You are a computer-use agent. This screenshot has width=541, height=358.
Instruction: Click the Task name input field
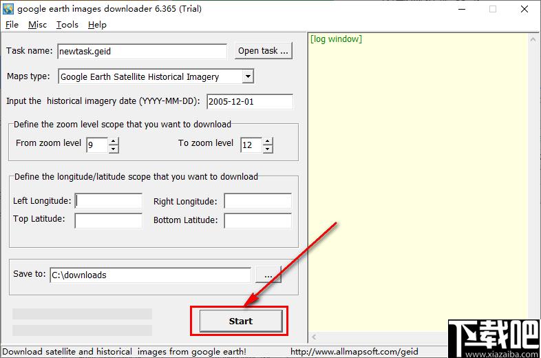tap(142, 51)
